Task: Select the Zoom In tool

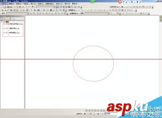Action: pyautogui.click(x=3, y=10)
